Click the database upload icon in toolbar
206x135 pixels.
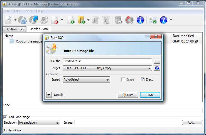(x=119, y=20)
